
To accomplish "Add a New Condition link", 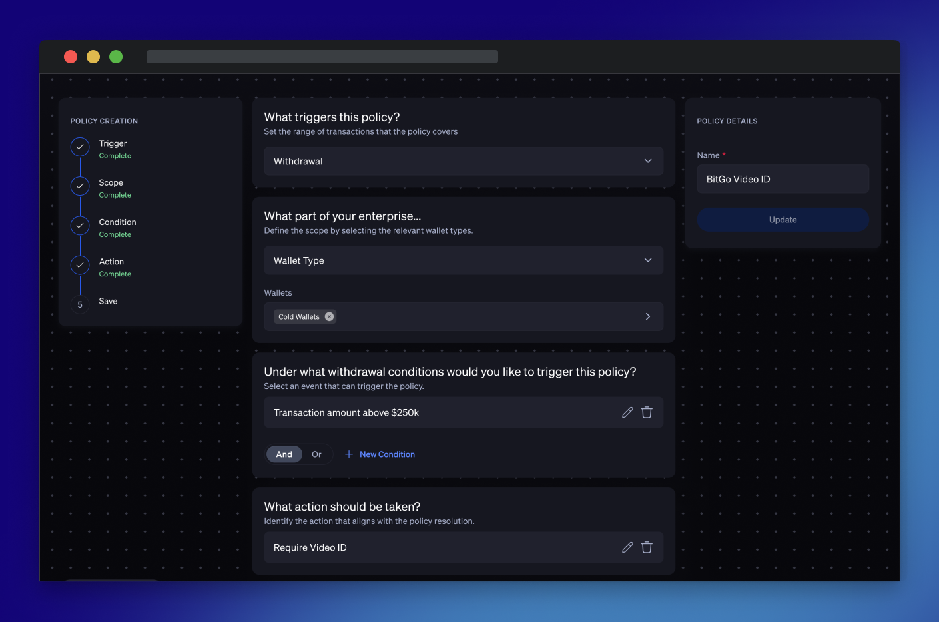I will click(x=387, y=454).
